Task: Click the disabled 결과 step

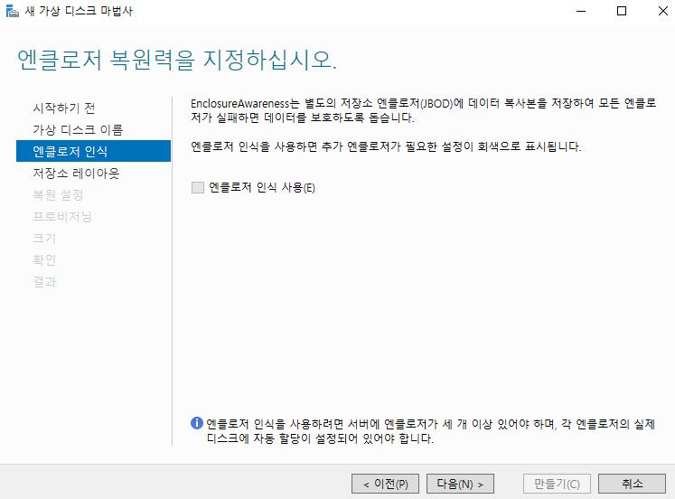Action: pyautogui.click(x=44, y=281)
